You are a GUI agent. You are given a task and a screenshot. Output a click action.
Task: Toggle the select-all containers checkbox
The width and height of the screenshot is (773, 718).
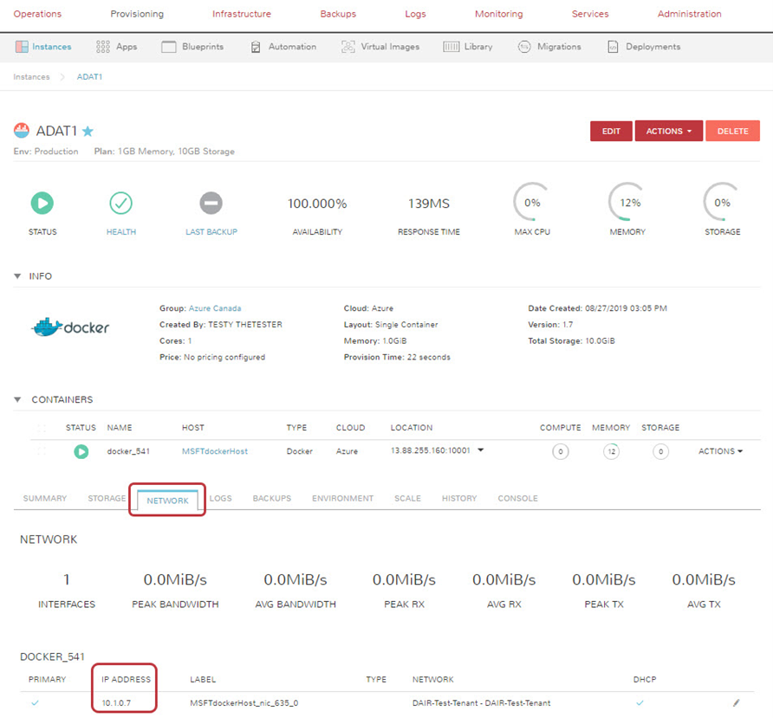click(x=41, y=428)
